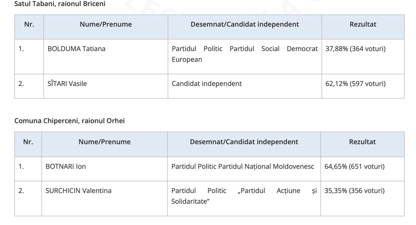Click the heading Satul Tabani, raionul Briceni
This screenshot has width=416, height=225.
60,4
